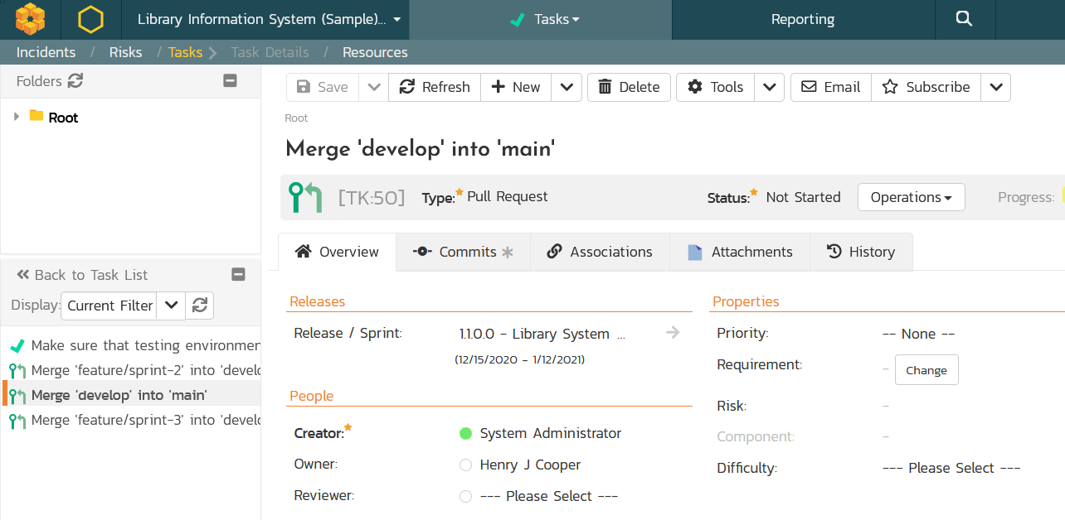
Task: Click the Subscribe star icon
Action: [x=891, y=87]
